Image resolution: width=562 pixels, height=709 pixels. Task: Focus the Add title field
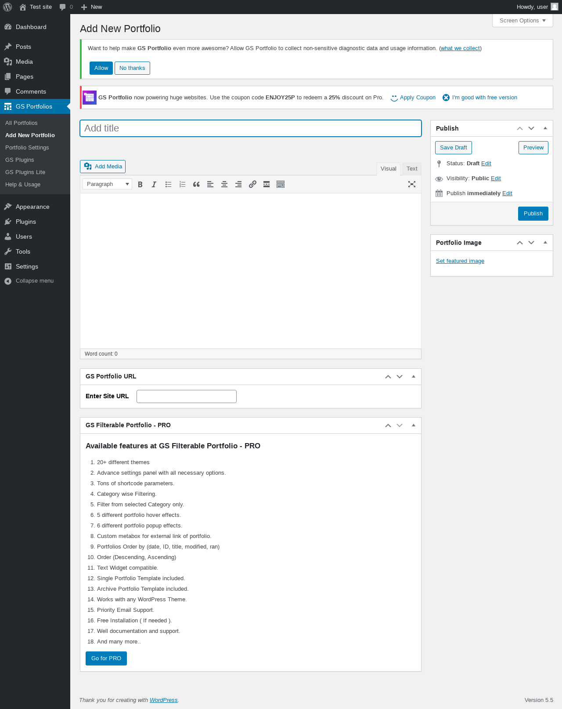click(x=251, y=128)
